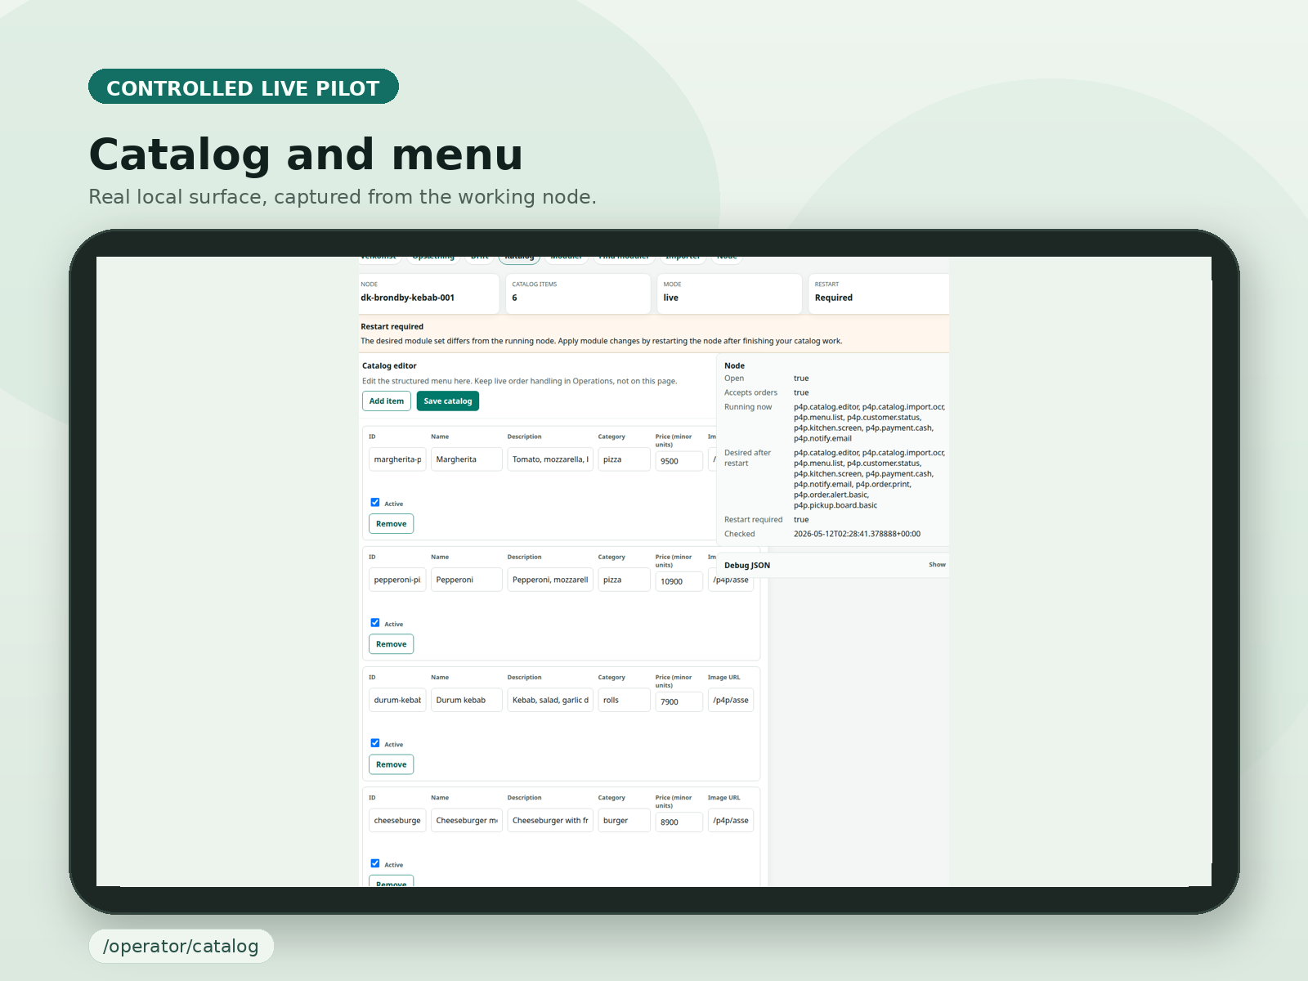This screenshot has height=981, width=1308.
Task: Edit the Margherita name field
Action: point(467,459)
